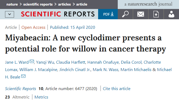Navigate to articles breadcrumb
179x103 pixels.
64,4
